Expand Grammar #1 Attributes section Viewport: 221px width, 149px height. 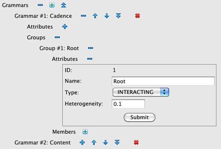(x=65, y=26)
